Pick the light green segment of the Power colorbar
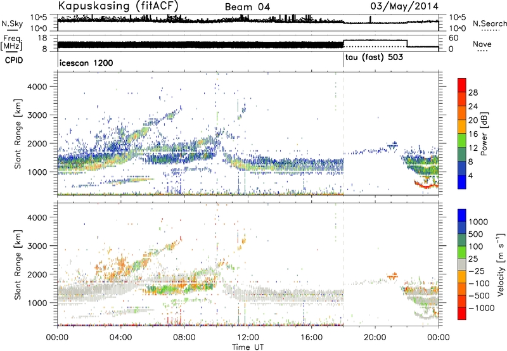 coord(462,141)
